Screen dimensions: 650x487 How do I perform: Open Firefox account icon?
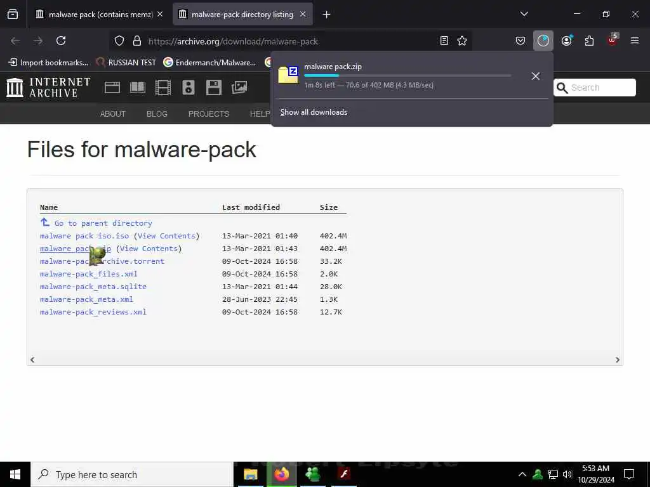(567, 41)
